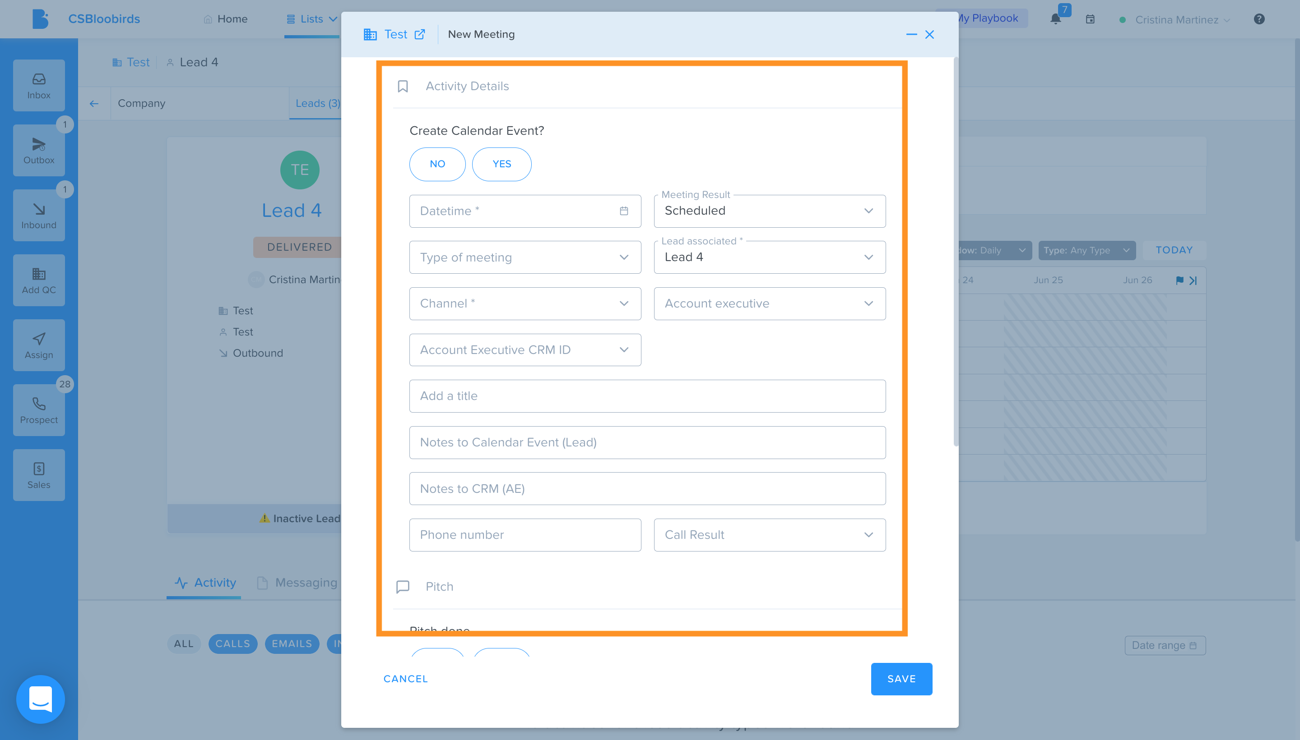The image size is (1300, 740).
Task: Click the CSBloobirds logo icon
Action: pyautogui.click(x=40, y=19)
